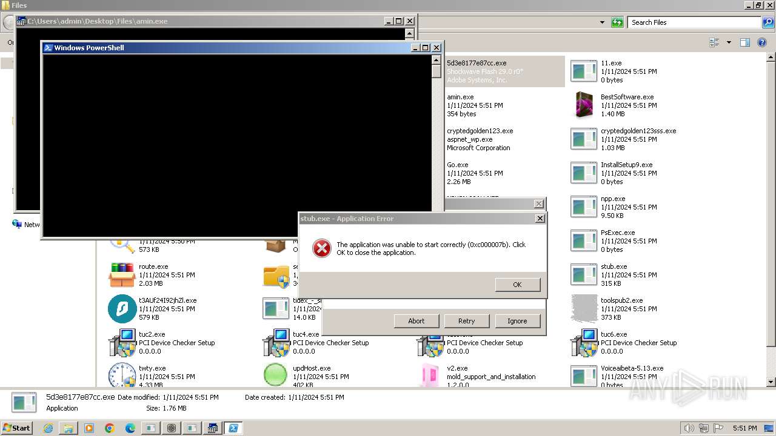Select t3AUf24I92jhZl.exe Surfshark icon
The width and height of the screenshot is (776, 436).
(x=122, y=309)
